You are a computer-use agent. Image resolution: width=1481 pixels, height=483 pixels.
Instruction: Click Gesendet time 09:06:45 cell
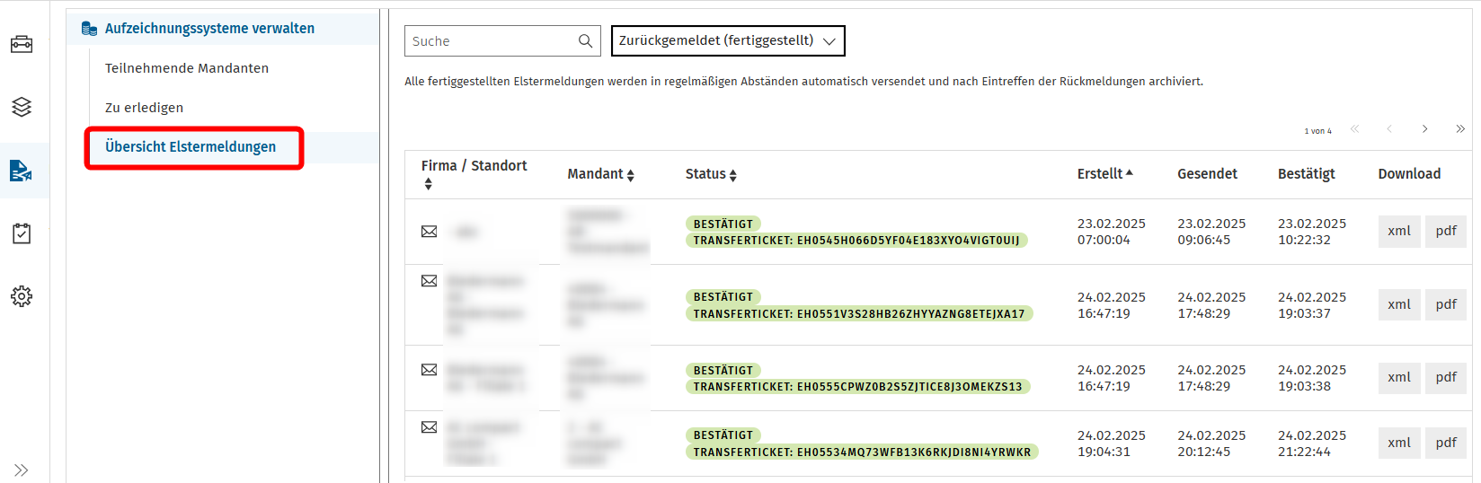1204,241
